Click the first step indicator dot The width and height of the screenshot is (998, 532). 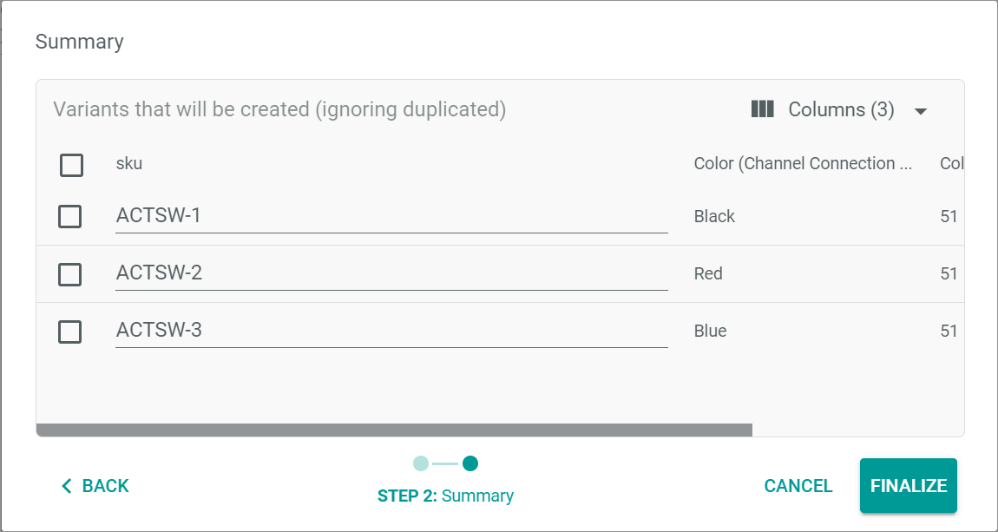click(421, 463)
